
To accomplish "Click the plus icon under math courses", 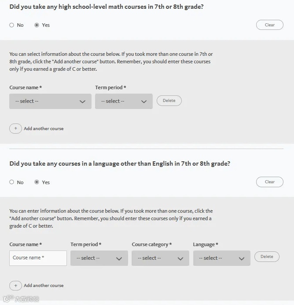I will coord(15,129).
